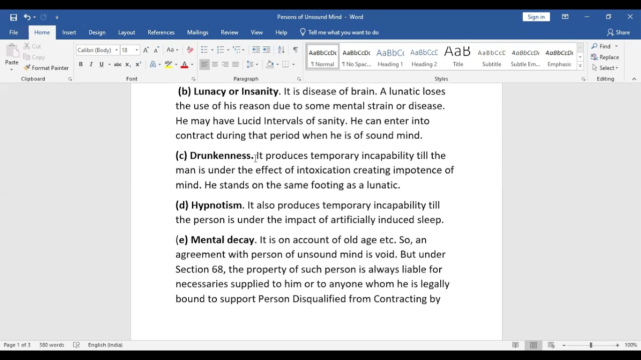This screenshot has height=360, width=641.
Task: Apply subscript formatting
Action: pos(128,64)
